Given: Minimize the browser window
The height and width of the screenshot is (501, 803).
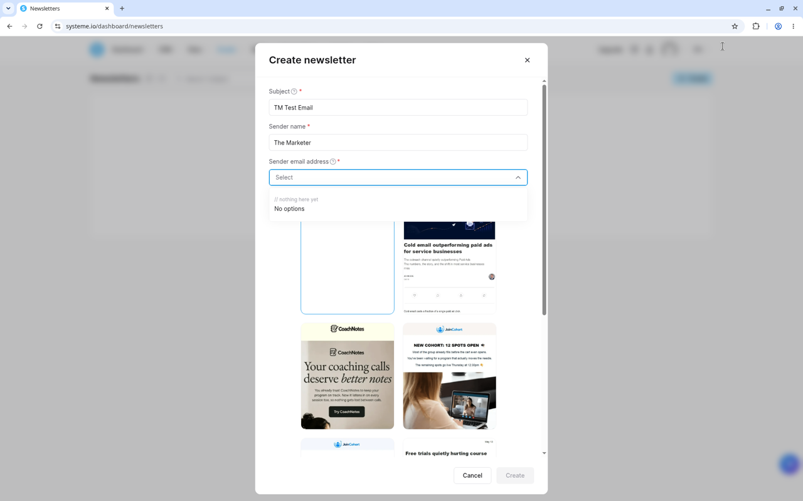Looking at the screenshot, I should [x=768, y=9].
